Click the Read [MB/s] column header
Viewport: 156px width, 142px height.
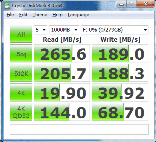(x=62, y=39)
